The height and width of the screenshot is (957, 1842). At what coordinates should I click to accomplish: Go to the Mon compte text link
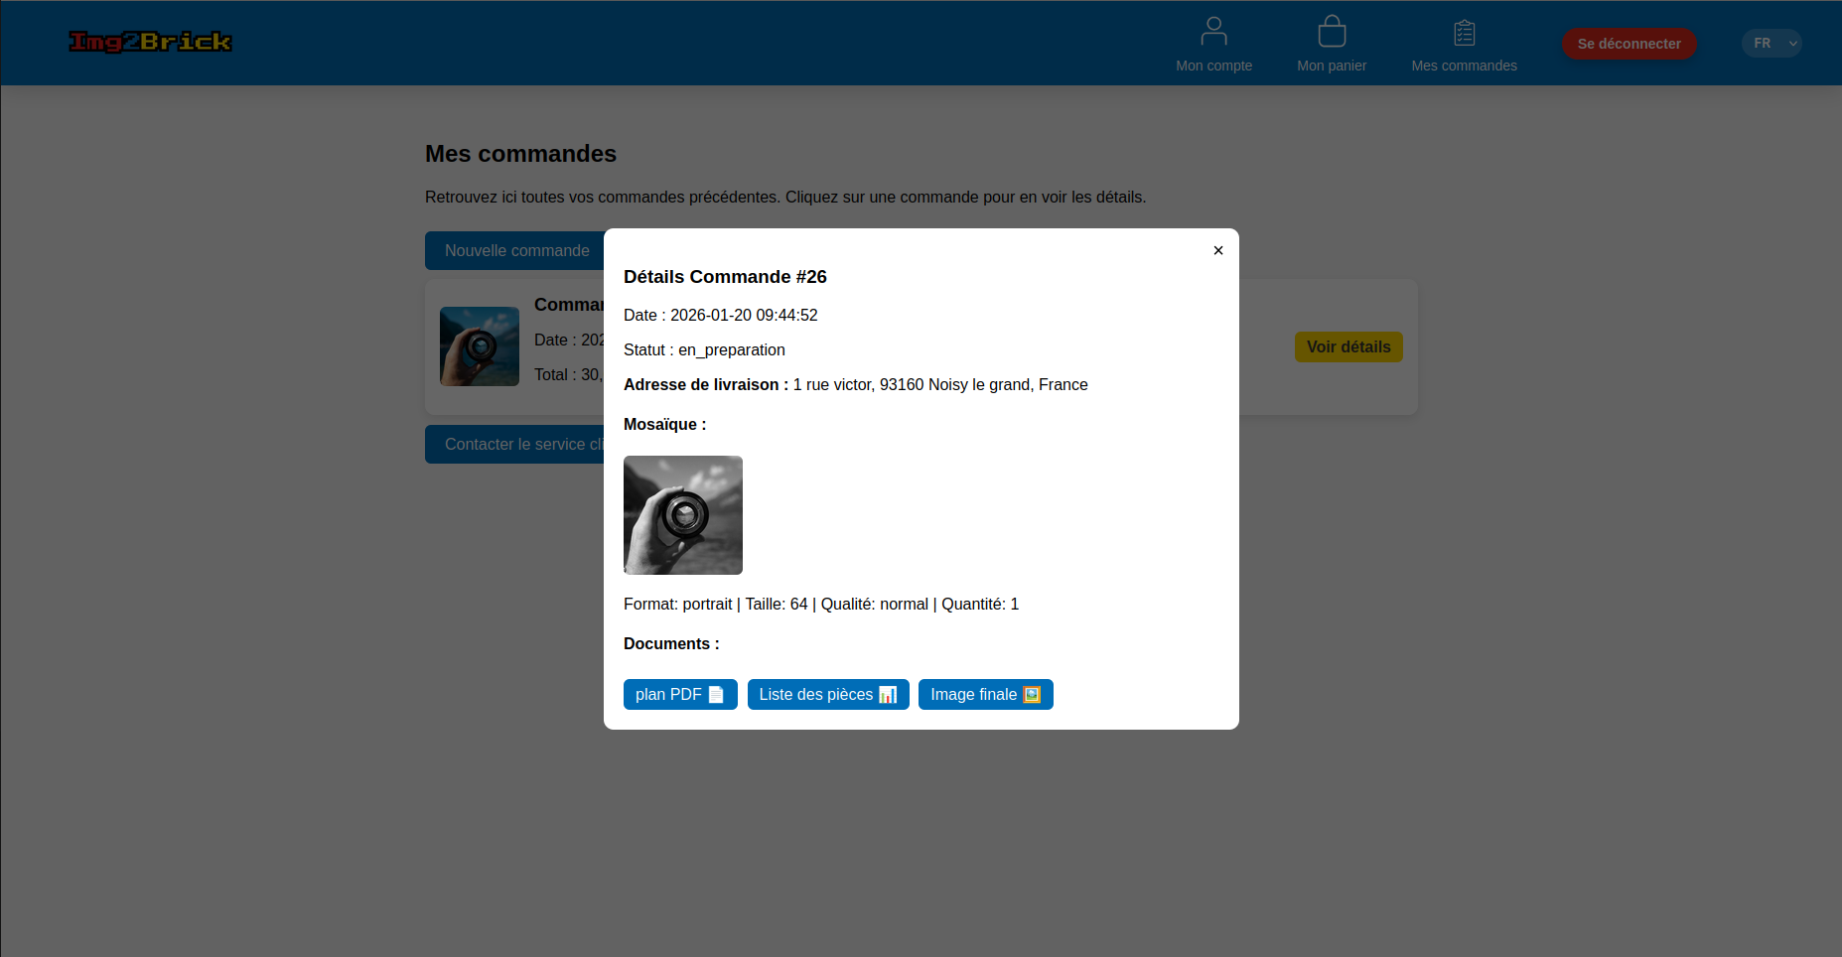(x=1213, y=66)
